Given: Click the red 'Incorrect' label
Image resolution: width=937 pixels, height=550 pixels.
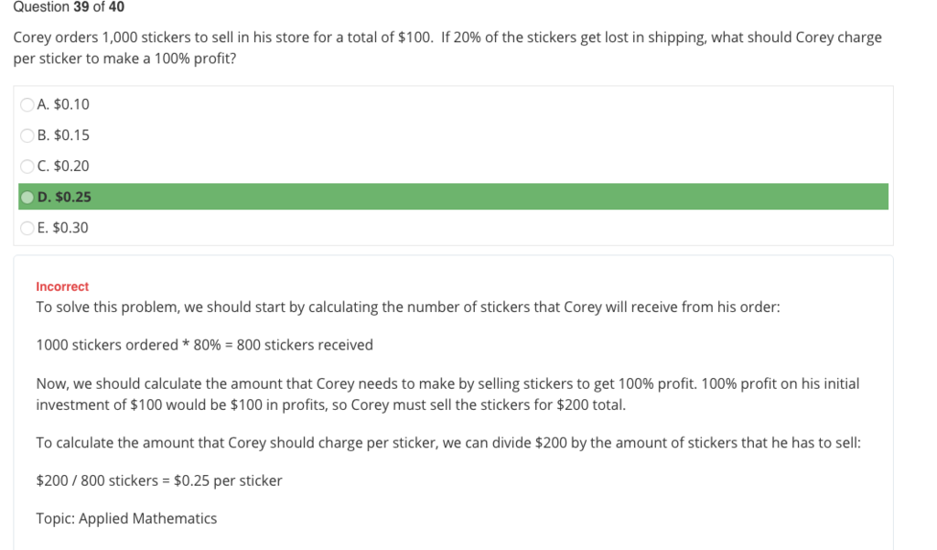Looking at the screenshot, I should (x=62, y=286).
